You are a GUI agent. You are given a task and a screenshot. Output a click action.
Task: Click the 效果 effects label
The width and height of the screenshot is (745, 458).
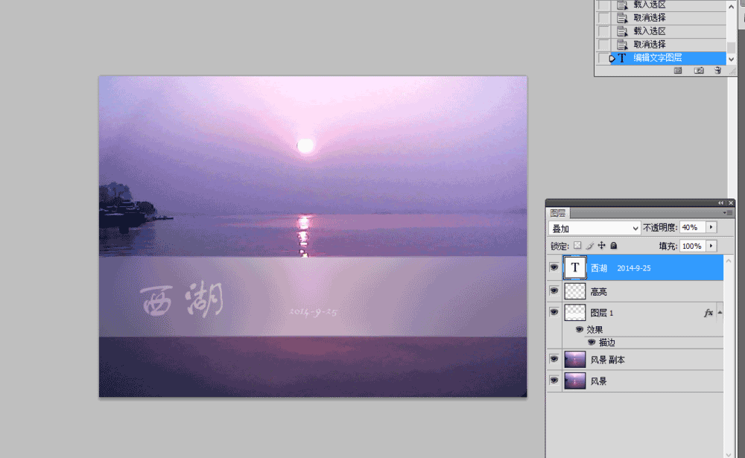595,330
